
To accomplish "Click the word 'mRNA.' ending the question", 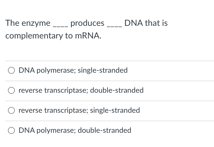I will tap(88, 36).
